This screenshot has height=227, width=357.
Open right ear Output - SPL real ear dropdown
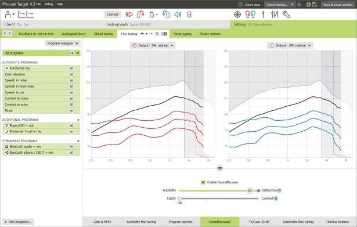click(x=153, y=45)
